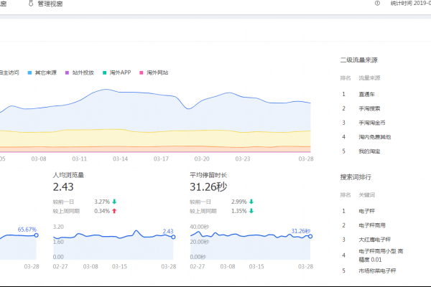
Task: Click the 流量来源 column header
Action: (369, 78)
